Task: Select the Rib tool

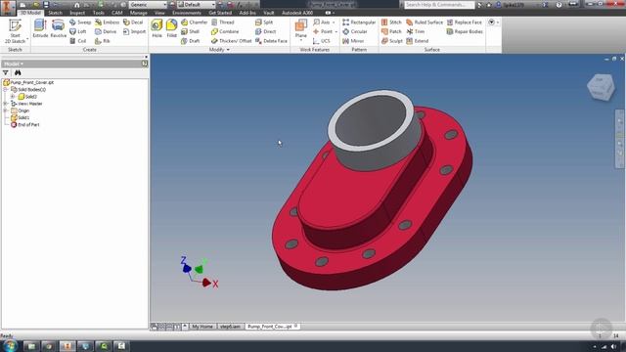Action: [x=102, y=41]
